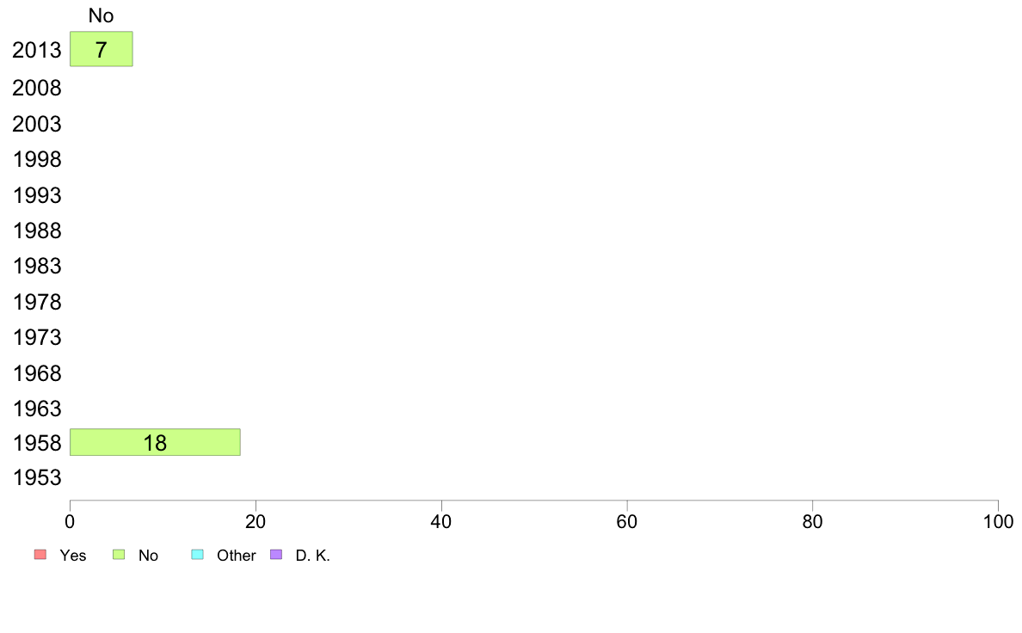Select the 2013 bar showing 7
Screen dimensions: 1022x633
click(101, 49)
